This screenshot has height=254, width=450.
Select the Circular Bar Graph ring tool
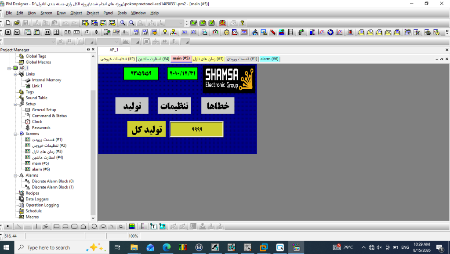330,32
